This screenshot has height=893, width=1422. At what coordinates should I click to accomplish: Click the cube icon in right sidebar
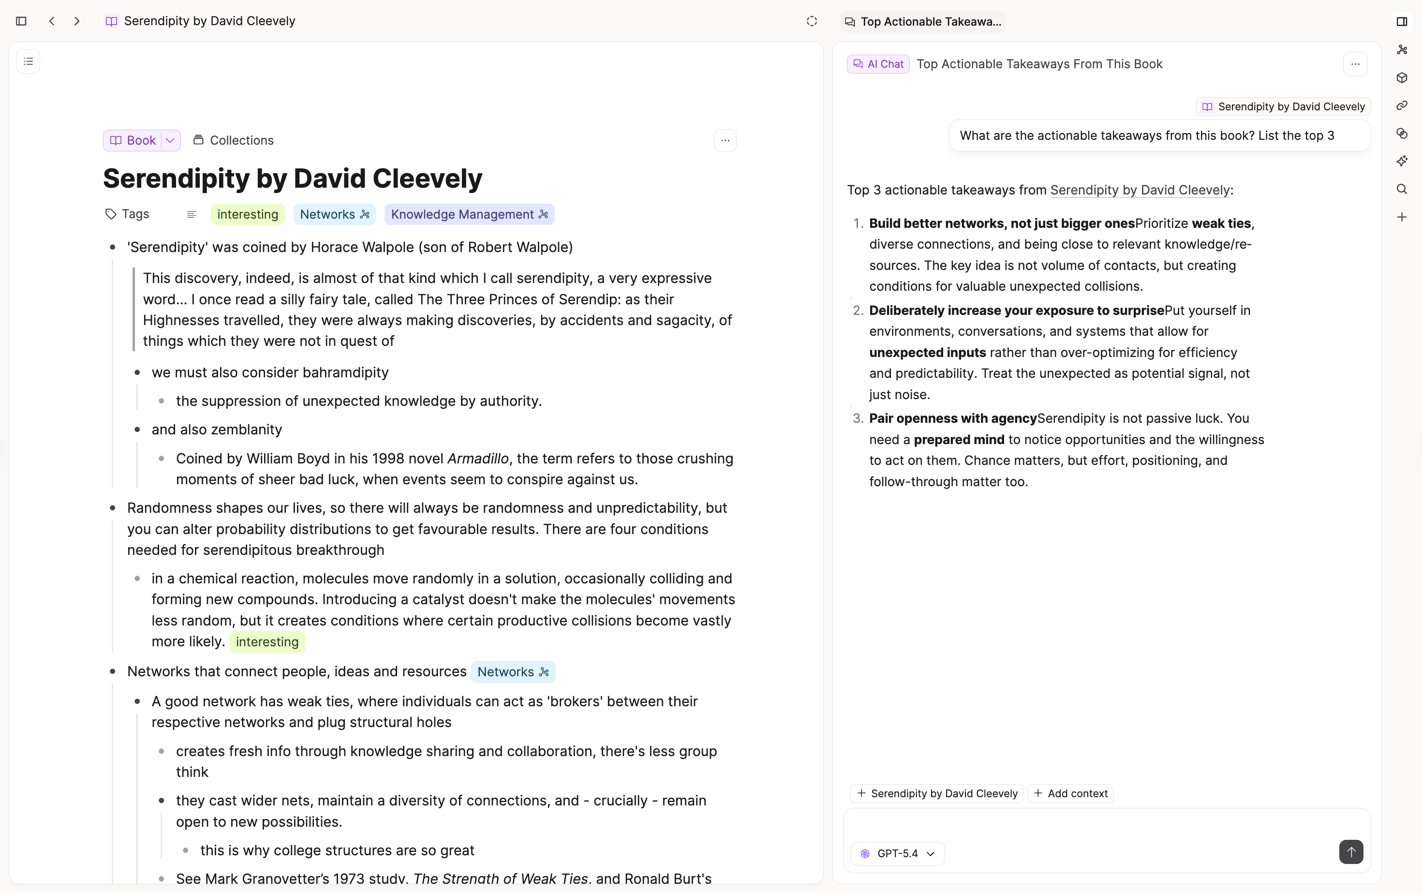pyautogui.click(x=1402, y=77)
